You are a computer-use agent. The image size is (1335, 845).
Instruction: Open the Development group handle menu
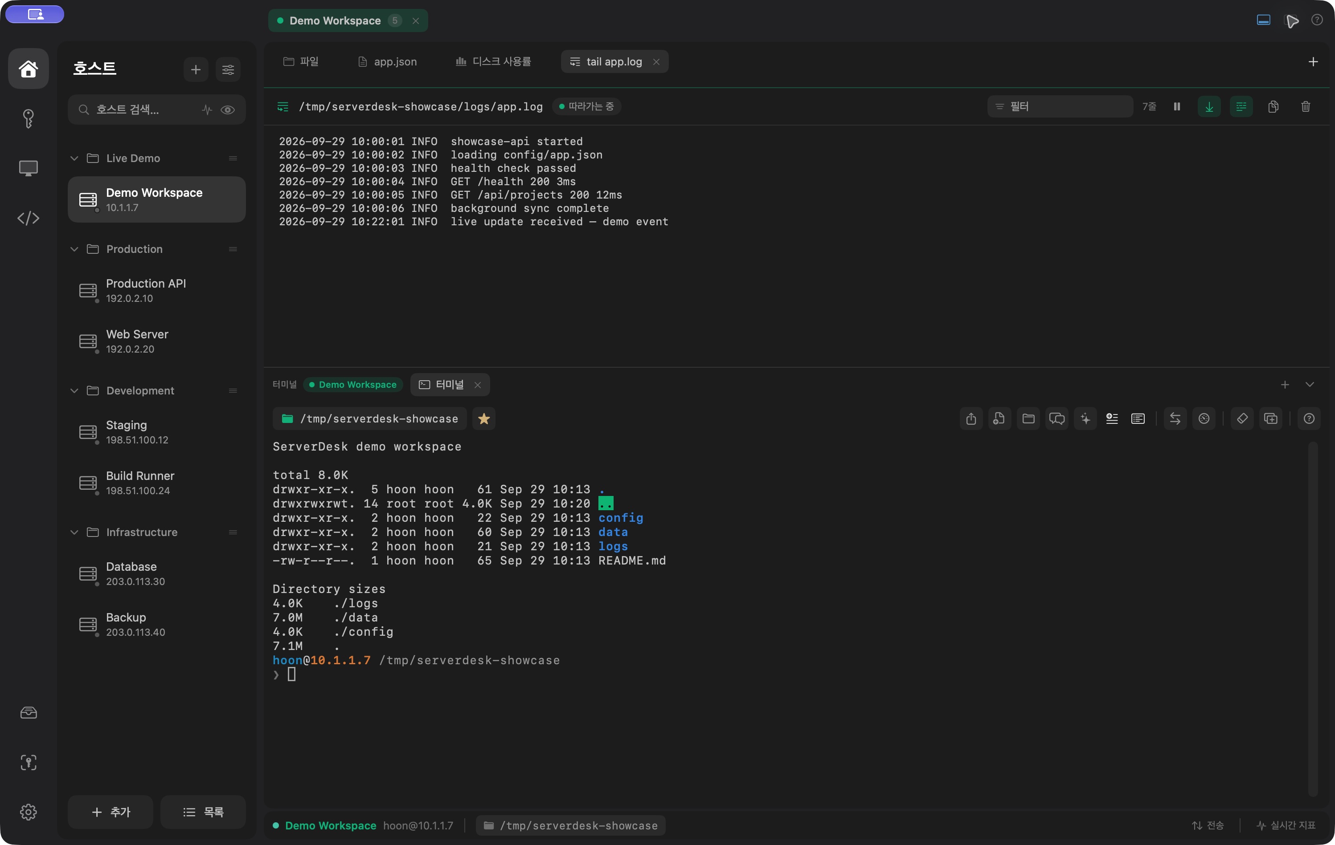[x=233, y=390]
